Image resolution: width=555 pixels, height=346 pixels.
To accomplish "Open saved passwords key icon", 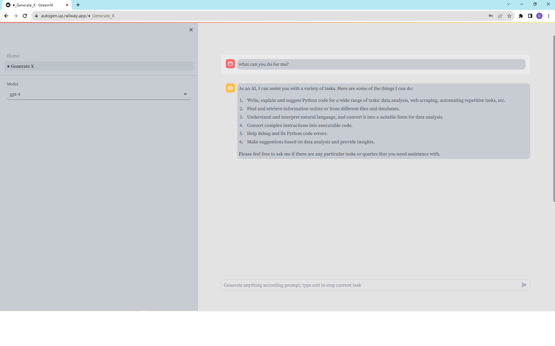I will 490,16.
